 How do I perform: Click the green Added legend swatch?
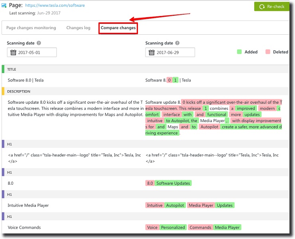coord(239,52)
